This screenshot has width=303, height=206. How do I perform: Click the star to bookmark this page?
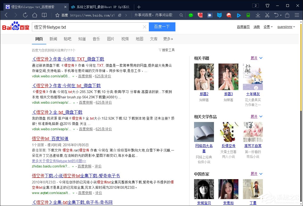coord(57,15)
